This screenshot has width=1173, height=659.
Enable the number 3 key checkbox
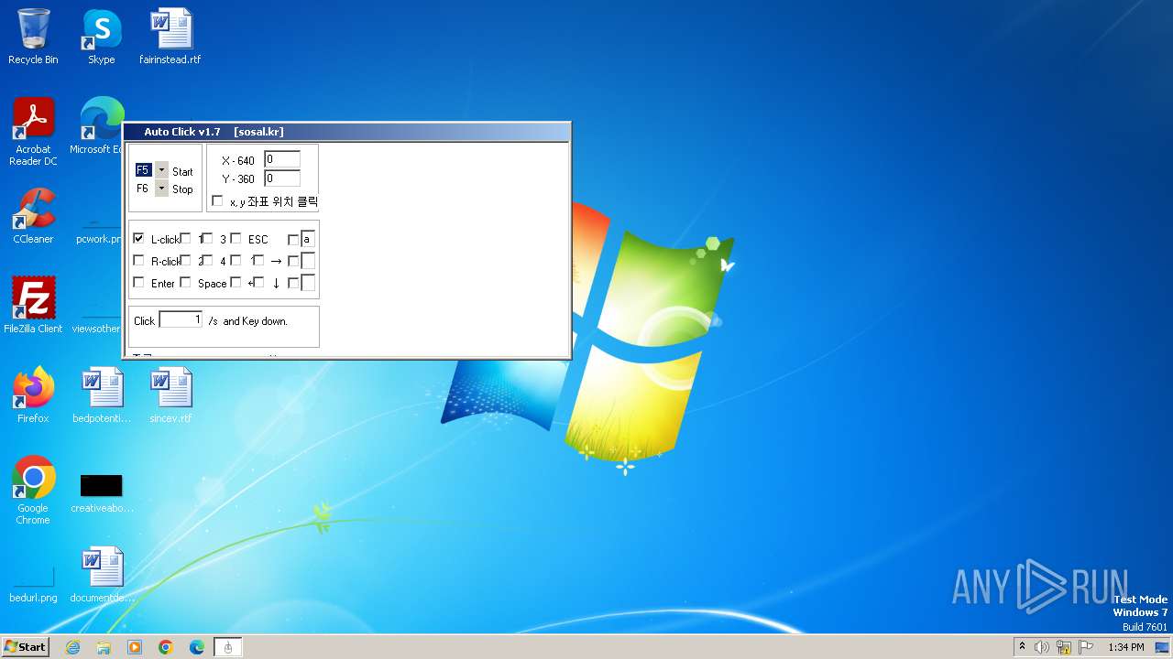pyautogui.click(x=207, y=239)
